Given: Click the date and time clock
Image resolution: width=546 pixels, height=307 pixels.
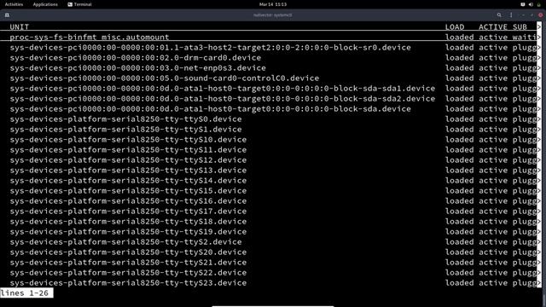Looking at the screenshot, I should pyautogui.click(x=273, y=4).
